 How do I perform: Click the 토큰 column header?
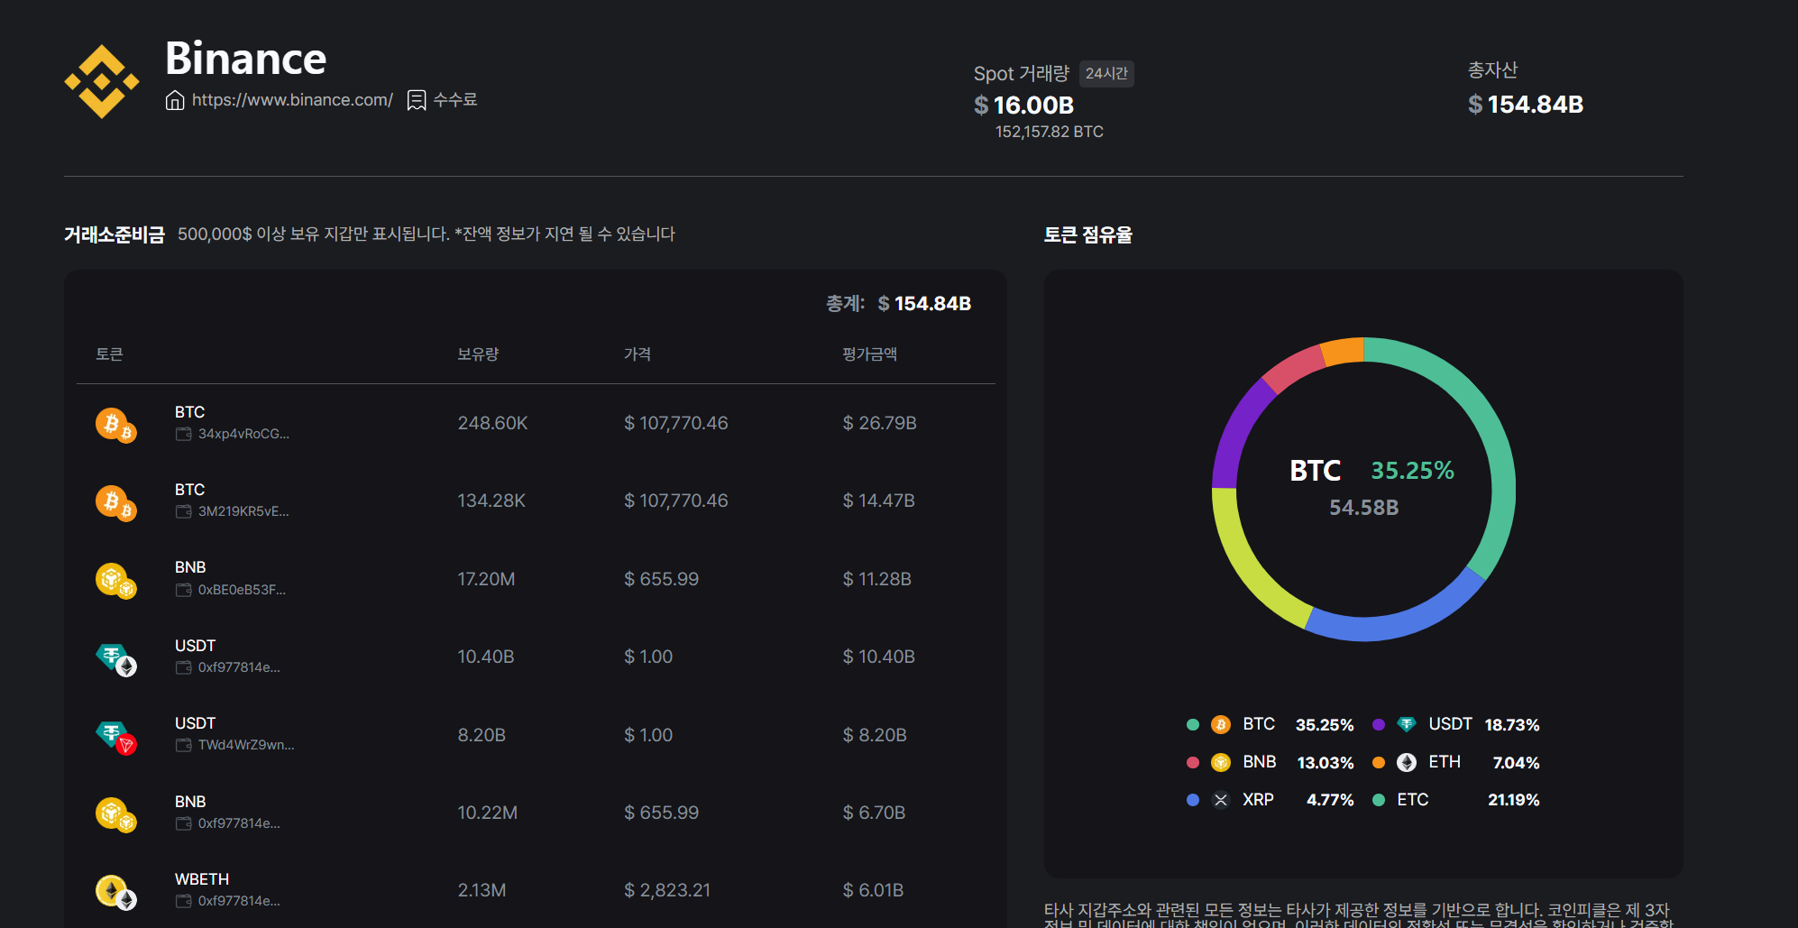point(109,354)
